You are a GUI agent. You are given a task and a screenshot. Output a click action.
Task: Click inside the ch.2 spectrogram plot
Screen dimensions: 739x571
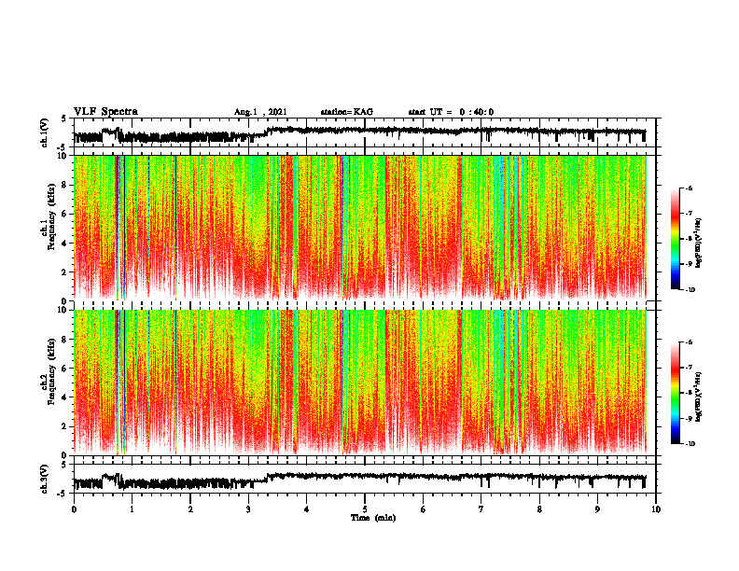pyautogui.click(x=365, y=383)
